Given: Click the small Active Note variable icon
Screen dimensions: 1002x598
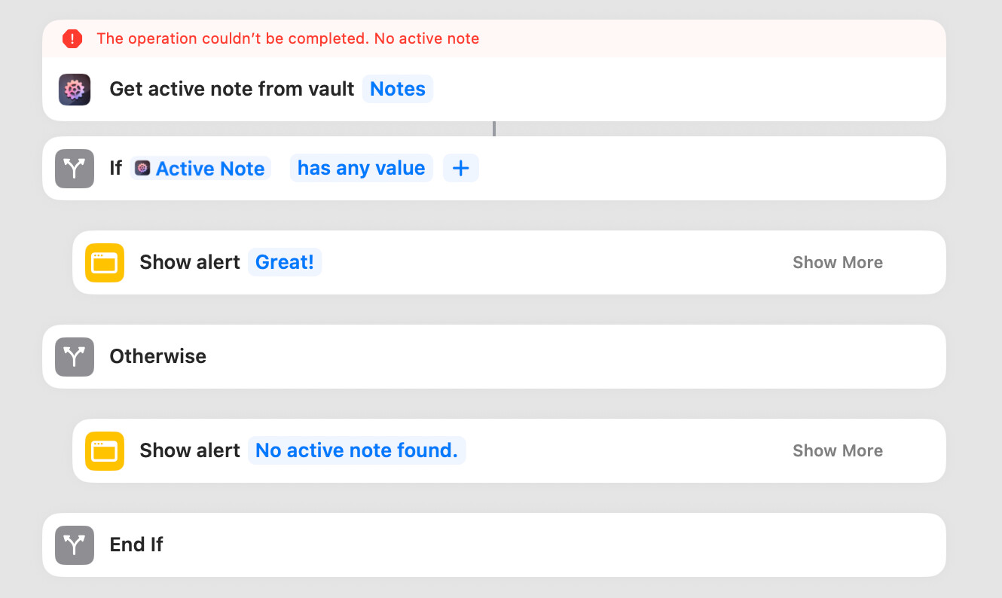Looking at the screenshot, I should (142, 168).
